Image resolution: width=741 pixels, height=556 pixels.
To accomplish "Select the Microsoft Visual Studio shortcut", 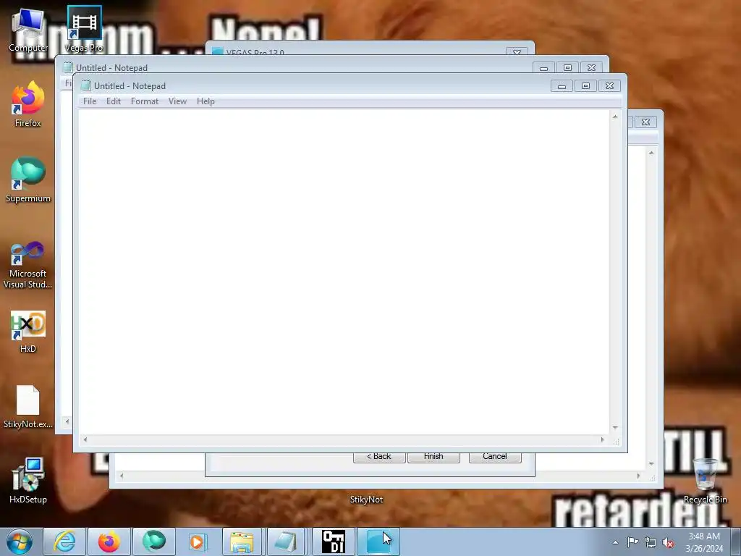I will click(x=28, y=265).
